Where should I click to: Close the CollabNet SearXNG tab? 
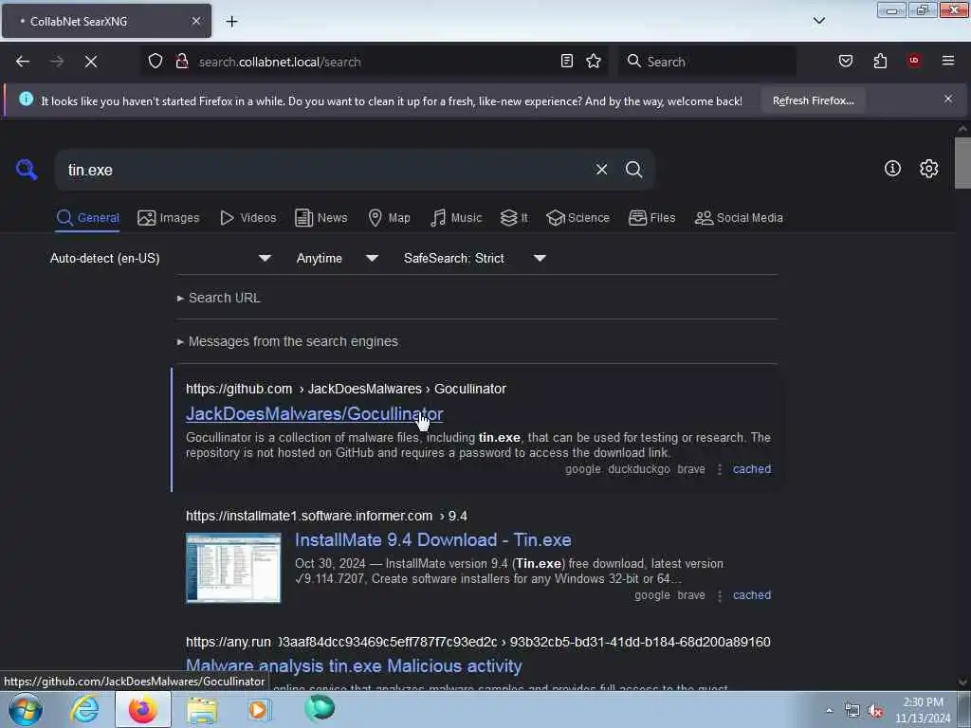[195, 21]
